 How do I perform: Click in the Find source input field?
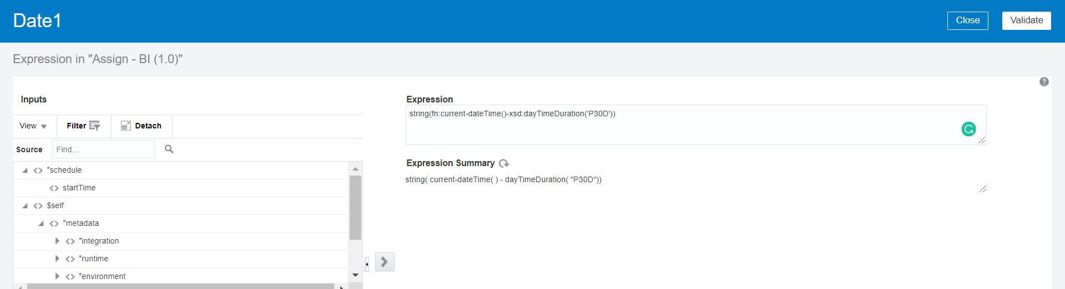coord(103,149)
